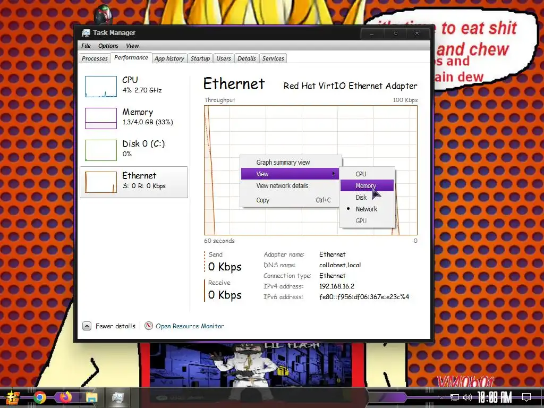Click the network tray icon
The image size is (544, 408).
[x=454, y=397]
